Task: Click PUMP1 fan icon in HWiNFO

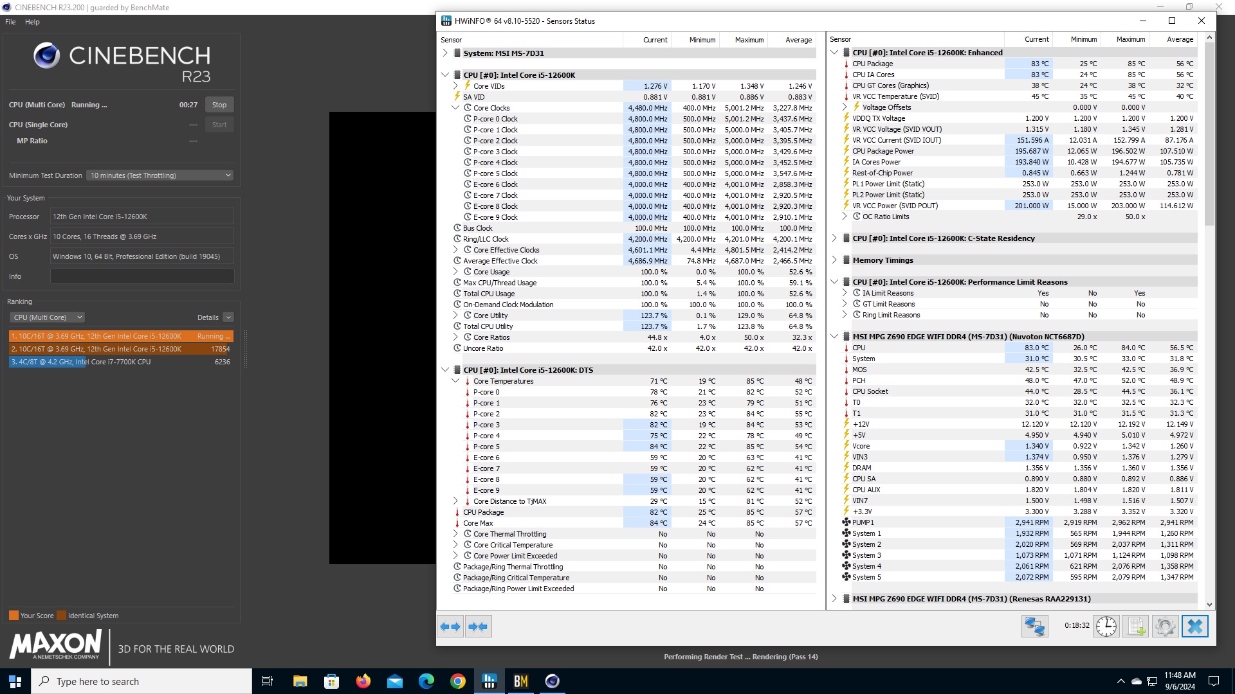Action: point(846,522)
